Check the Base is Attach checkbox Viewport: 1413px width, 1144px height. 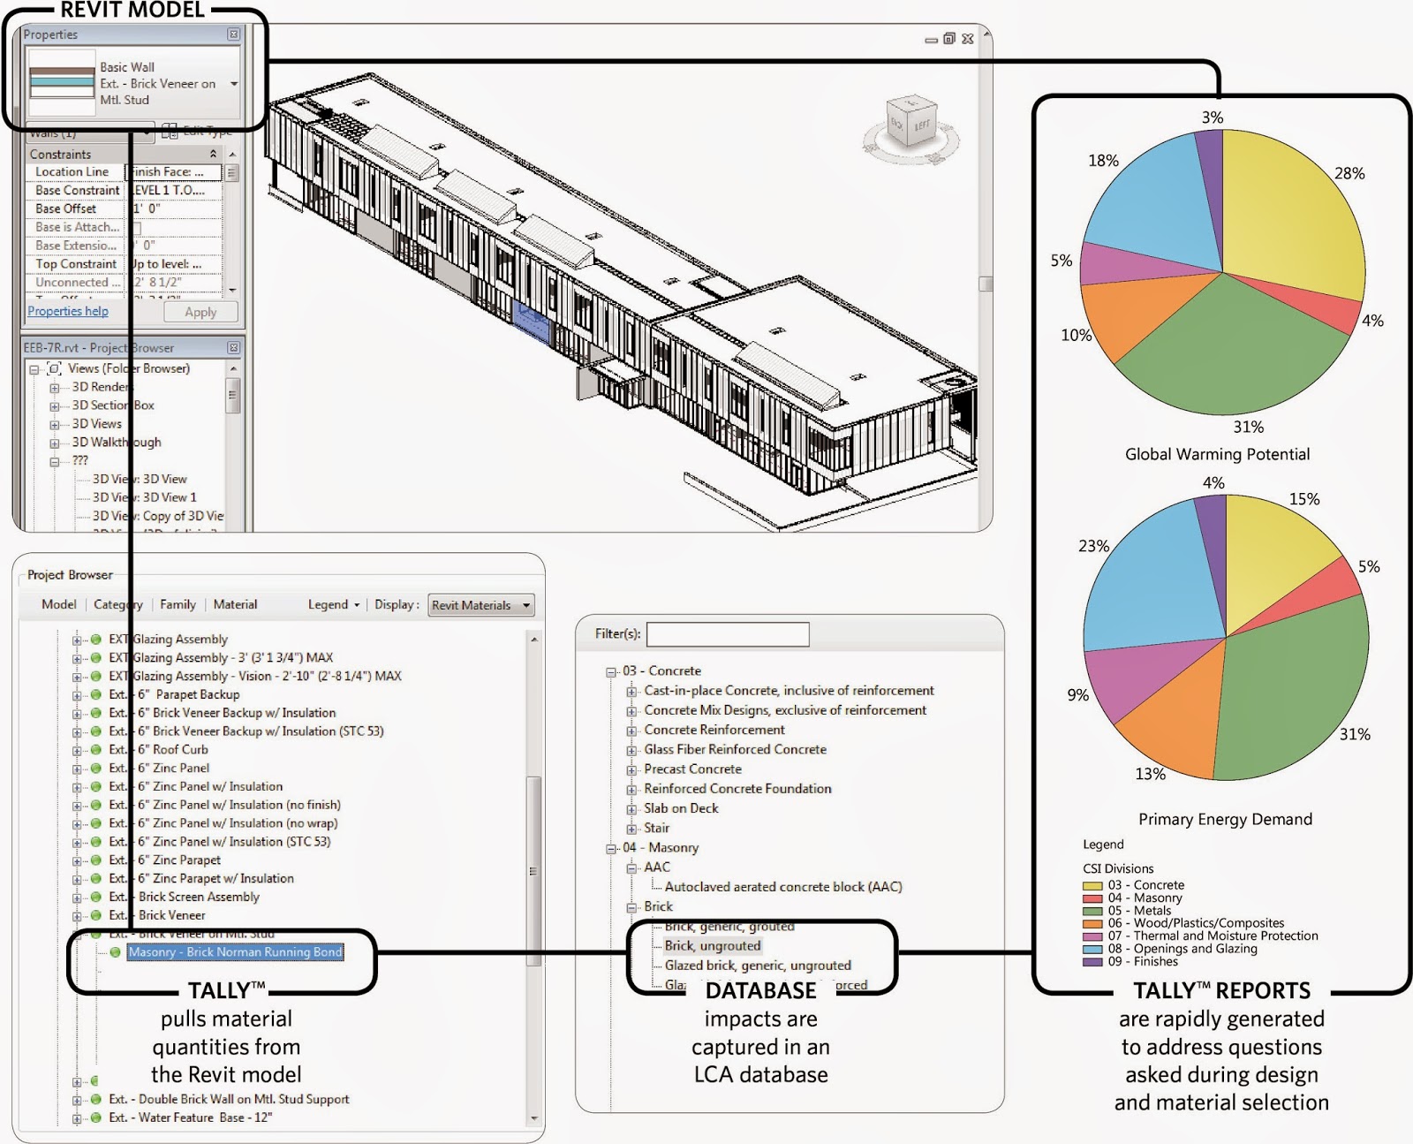[x=137, y=228]
